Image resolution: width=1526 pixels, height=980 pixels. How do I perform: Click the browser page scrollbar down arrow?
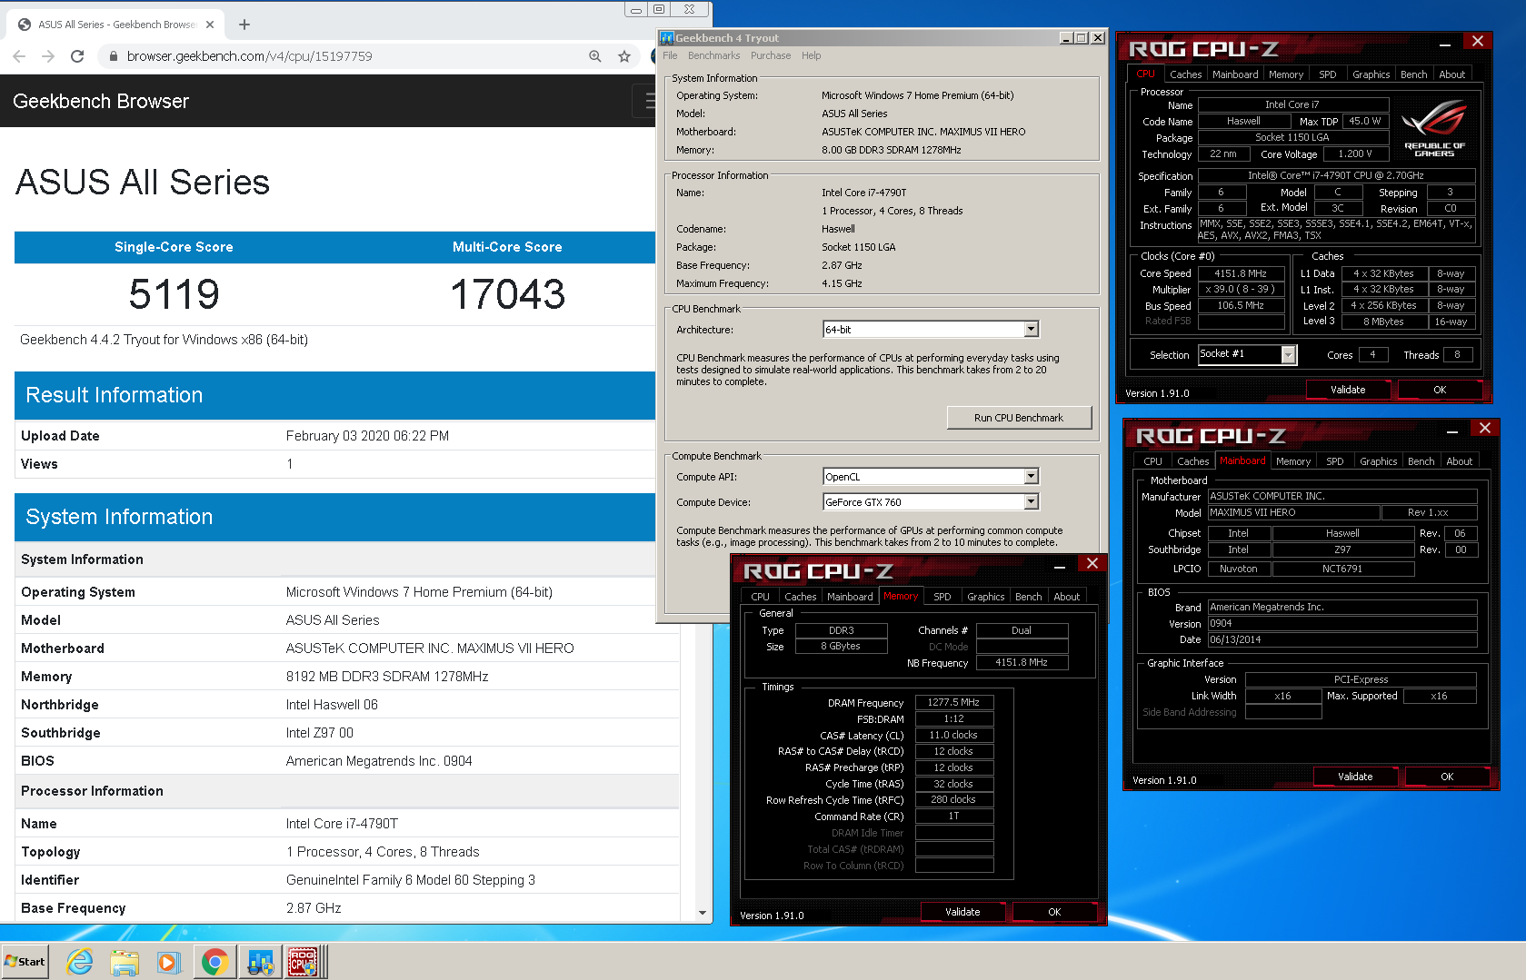[x=703, y=913]
